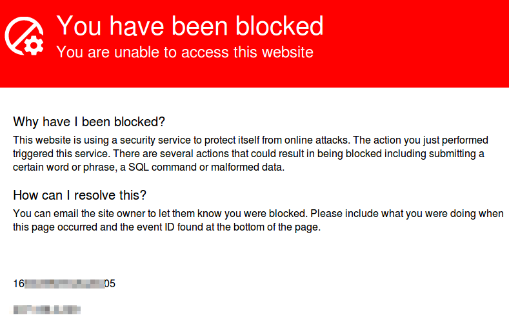Click the "05" digits ending the event ID
Image resolution: width=509 pixels, height=322 pixels.
[x=110, y=284]
